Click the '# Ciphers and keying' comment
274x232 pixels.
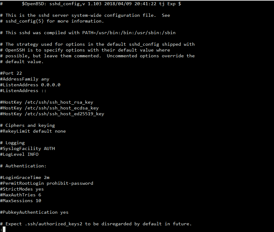pyautogui.click(x=27, y=125)
